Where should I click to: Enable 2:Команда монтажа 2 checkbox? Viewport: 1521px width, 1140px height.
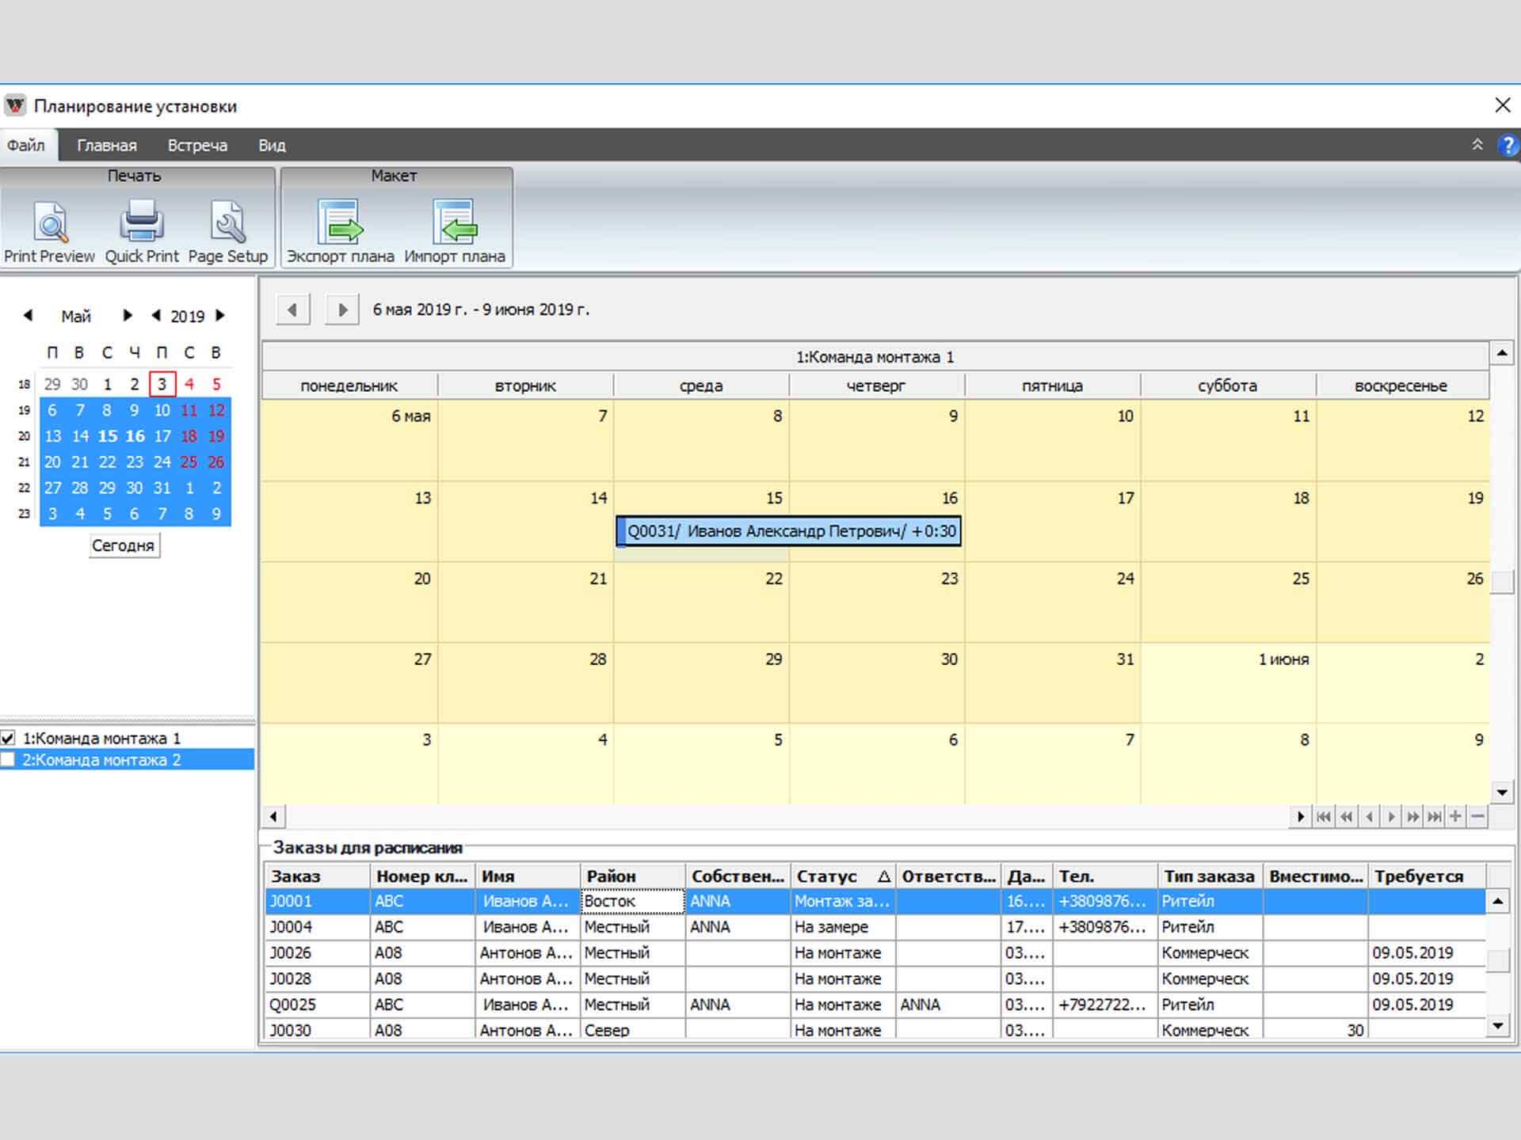[9, 760]
